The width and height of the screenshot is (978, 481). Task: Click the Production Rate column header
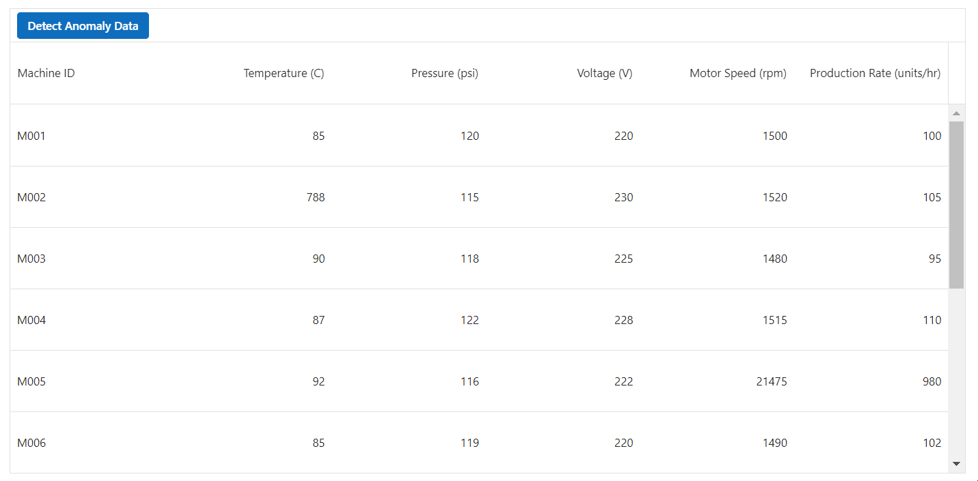875,73
